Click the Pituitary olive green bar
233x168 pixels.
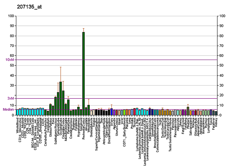tap(188, 111)
